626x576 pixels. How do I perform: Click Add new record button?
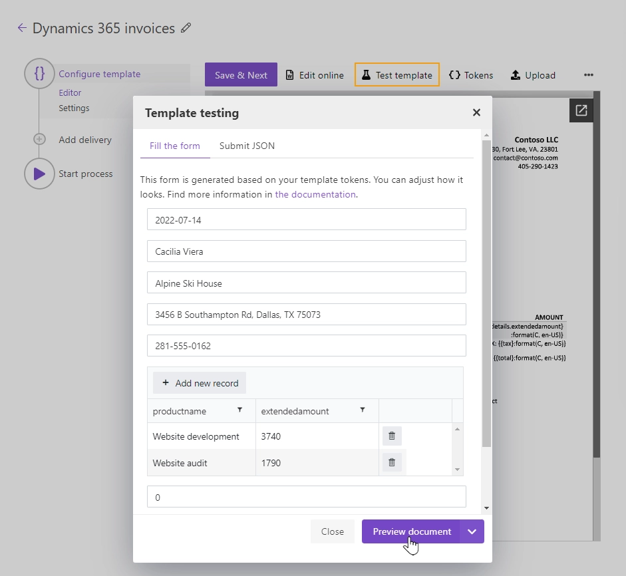pos(199,383)
